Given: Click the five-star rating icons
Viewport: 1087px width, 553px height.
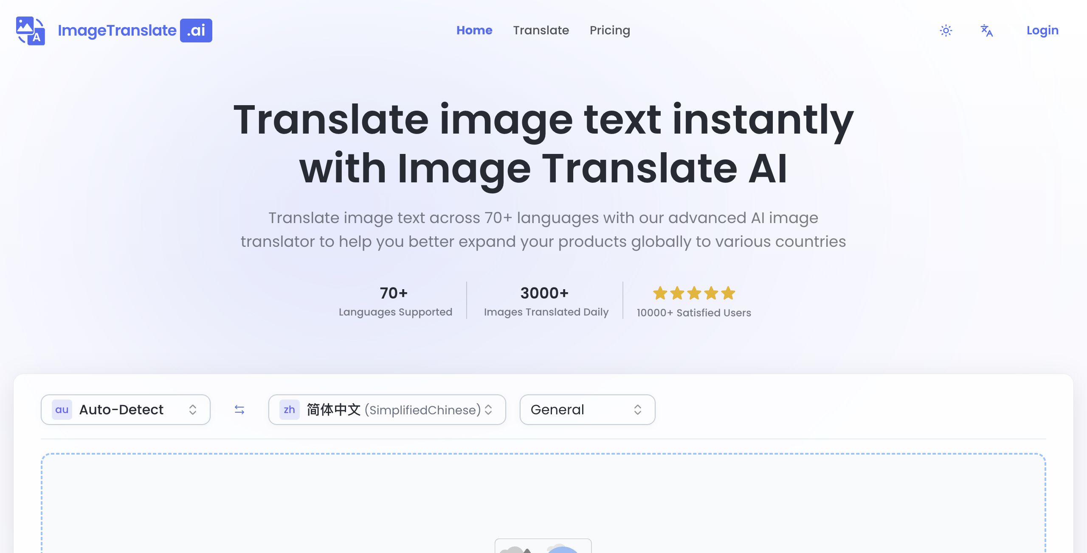Looking at the screenshot, I should click(x=694, y=293).
